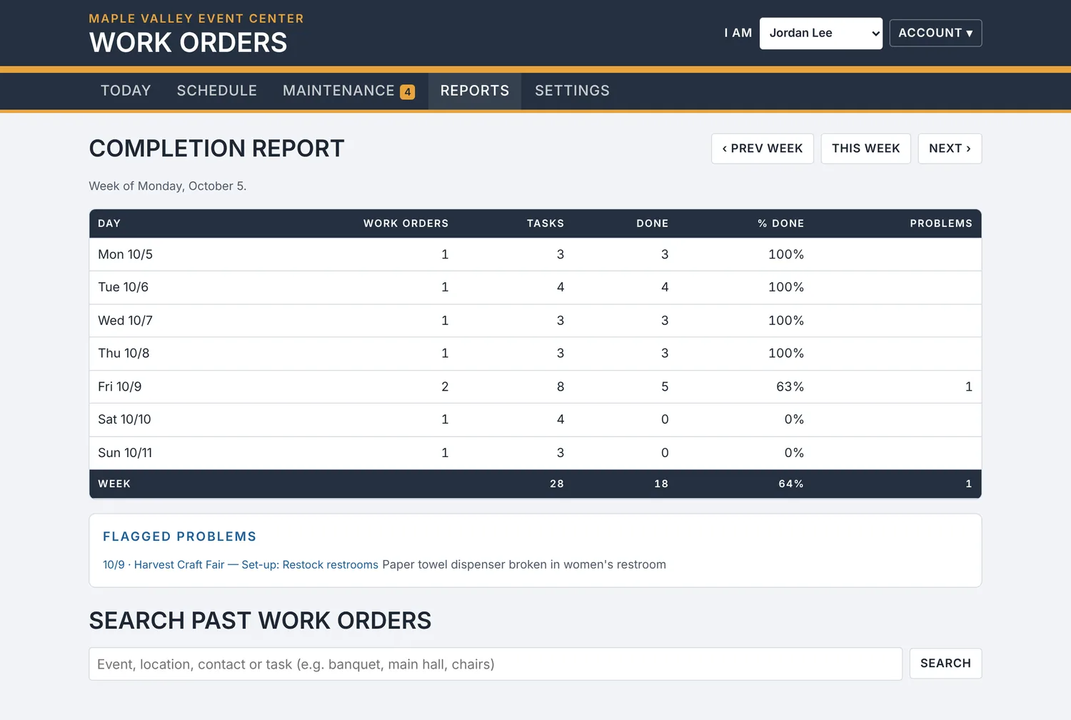The height and width of the screenshot is (720, 1071).
Task: Click the SEARCH button
Action: point(945,664)
